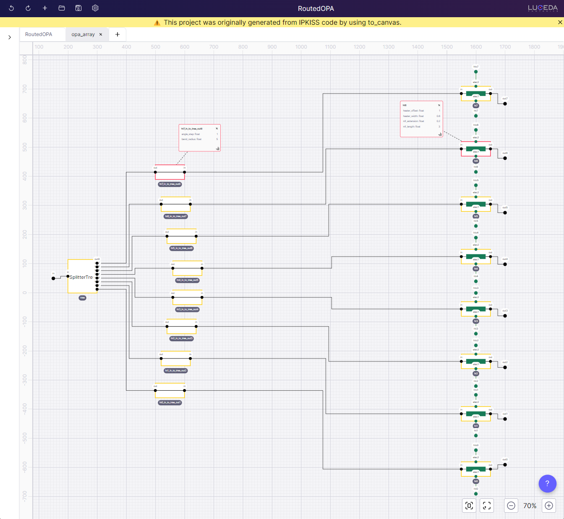Add a new tab with plus button
This screenshot has height=519, width=564.
[117, 34]
